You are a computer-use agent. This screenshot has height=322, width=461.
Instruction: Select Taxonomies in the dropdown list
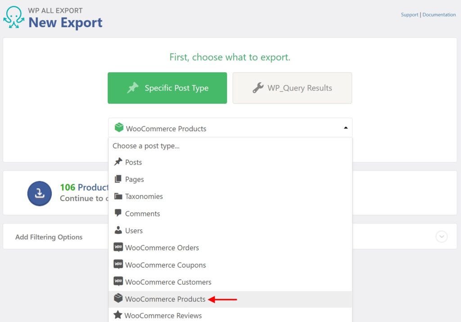[x=230, y=196]
